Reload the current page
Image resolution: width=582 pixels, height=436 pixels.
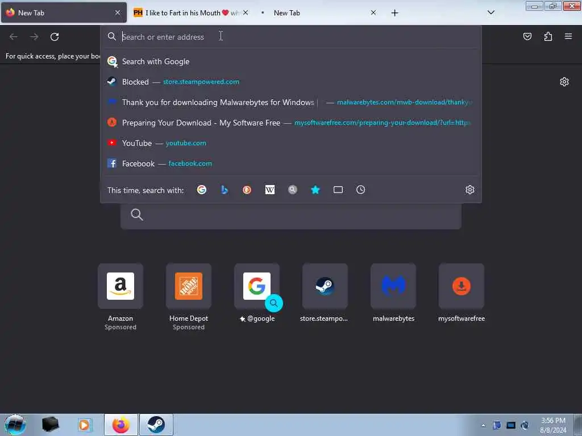pyautogui.click(x=55, y=37)
